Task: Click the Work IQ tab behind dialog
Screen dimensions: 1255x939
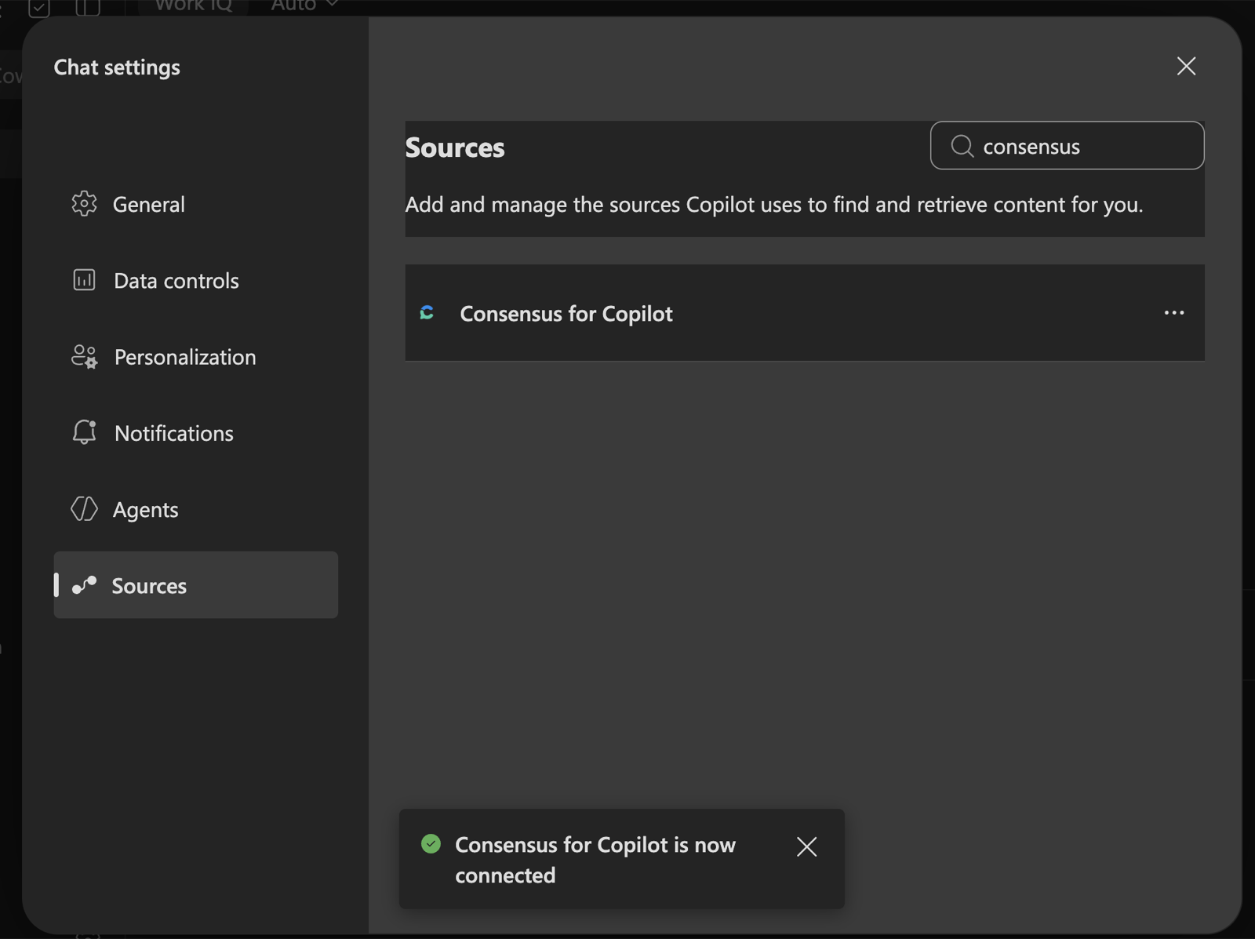Action: click(193, 5)
